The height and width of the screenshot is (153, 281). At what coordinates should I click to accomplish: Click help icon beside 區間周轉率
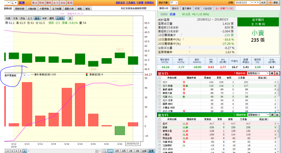189,52
